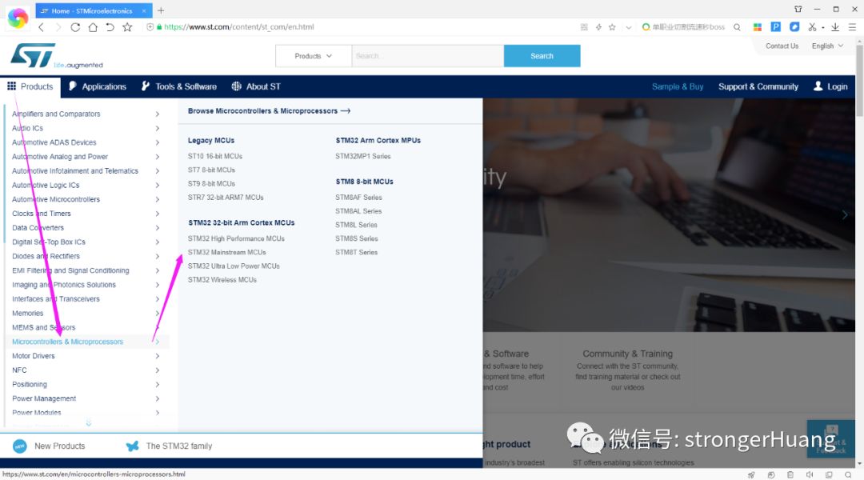The width and height of the screenshot is (864, 480).
Task: Click the undo/restore closed tab icon
Action: coord(110,27)
